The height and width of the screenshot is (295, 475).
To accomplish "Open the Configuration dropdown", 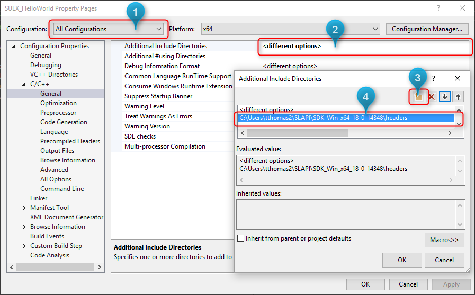I will point(109,29).
